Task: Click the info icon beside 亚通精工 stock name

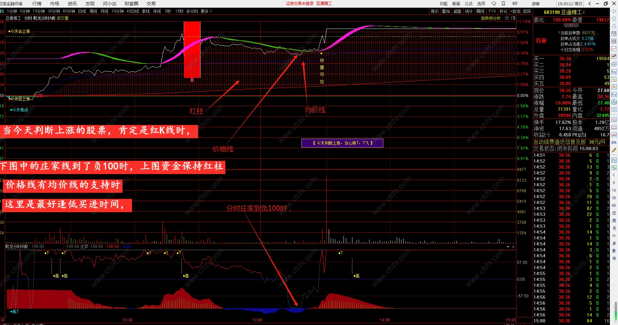Action: click(x=584, y=12)
